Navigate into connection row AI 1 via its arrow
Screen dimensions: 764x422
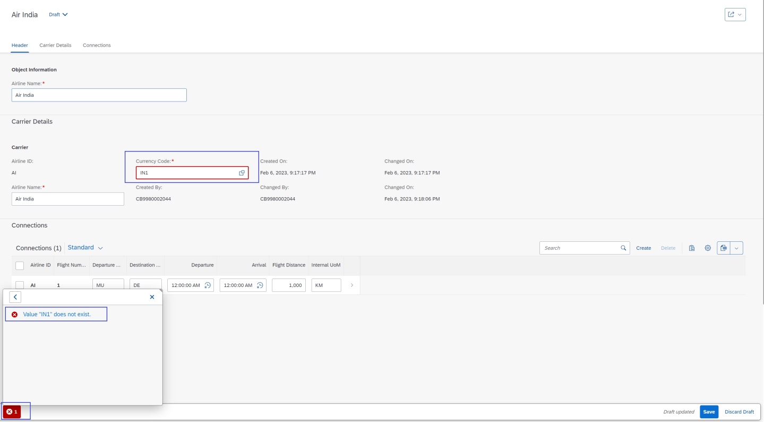(351, 285)
